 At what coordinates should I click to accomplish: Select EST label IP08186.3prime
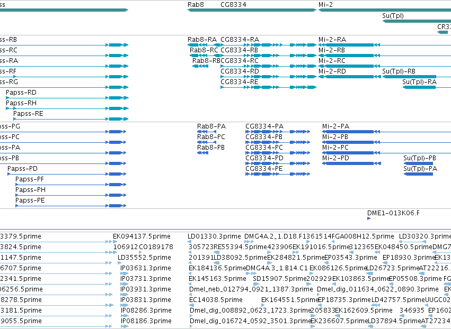tap(146, 322)
